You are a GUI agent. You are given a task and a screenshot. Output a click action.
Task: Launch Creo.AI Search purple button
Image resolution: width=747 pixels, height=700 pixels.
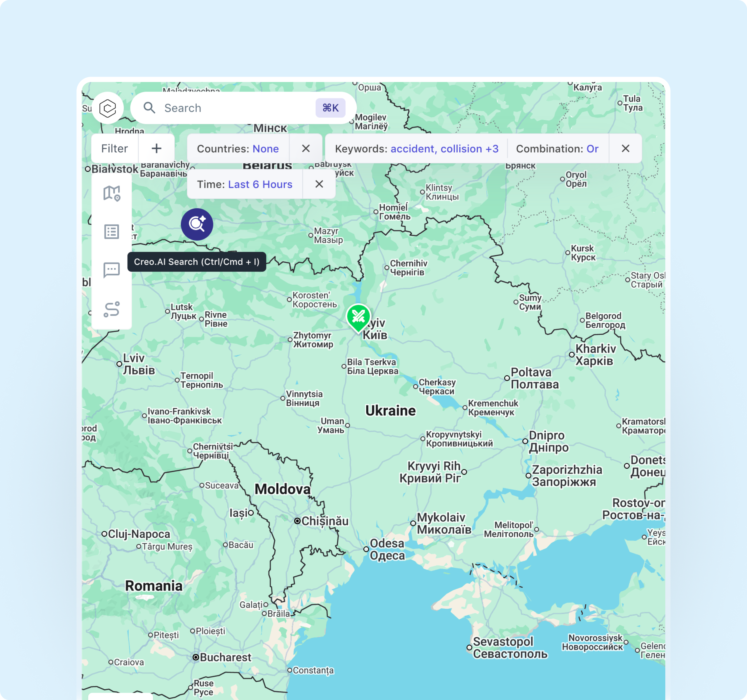click(197, 224)
